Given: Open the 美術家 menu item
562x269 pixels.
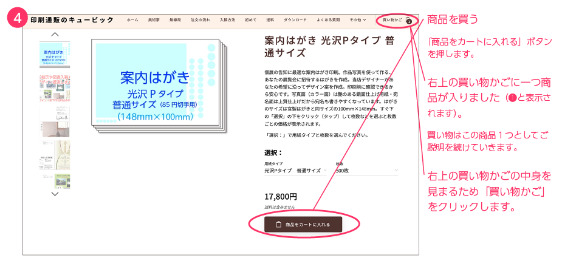Looking at the screenshot, I should [154, 20].
